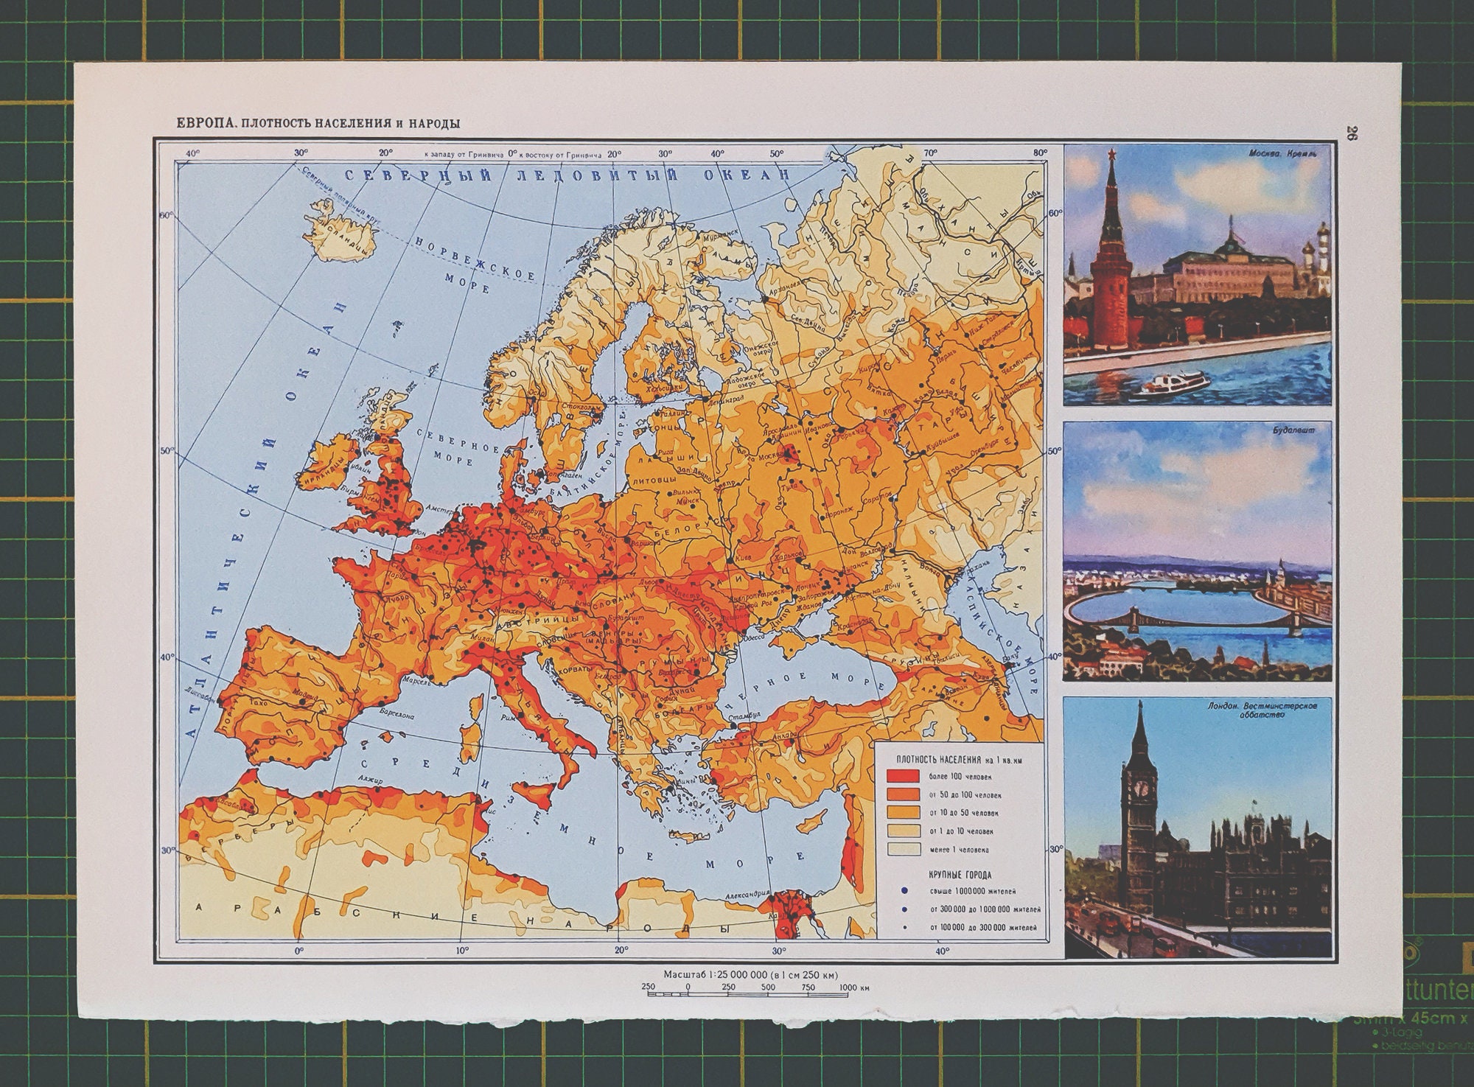Click the 'СЕВЕРНЫЙ ЛЕДОВИТЫЙ ОКЕАН' label
Viewport: 1474px width, 1087px height.
click(x=567, y=175)
